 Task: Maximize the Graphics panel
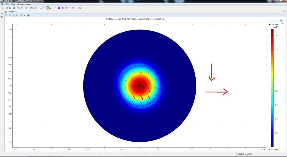tap(284, 11)
